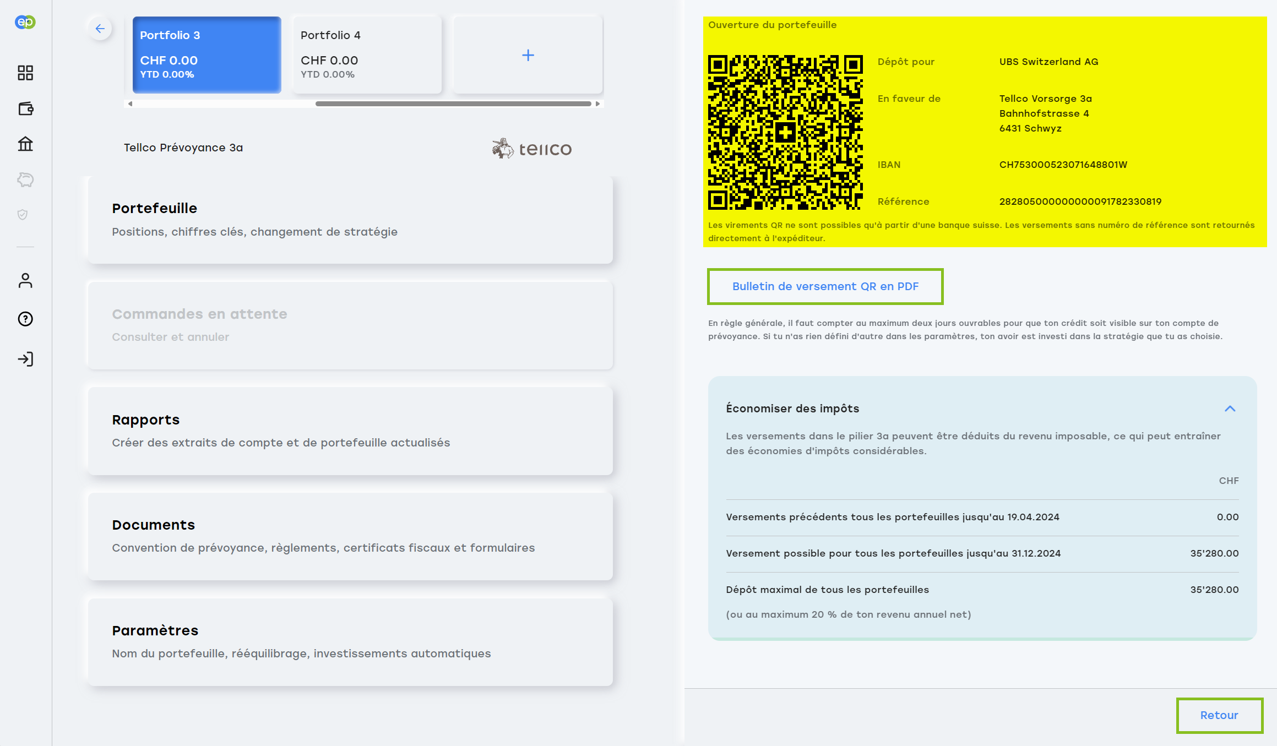Add a new portfolio with plus card
Image resolution: width=1277 pixels, height=746 pixels.
[x=528, y=55]
